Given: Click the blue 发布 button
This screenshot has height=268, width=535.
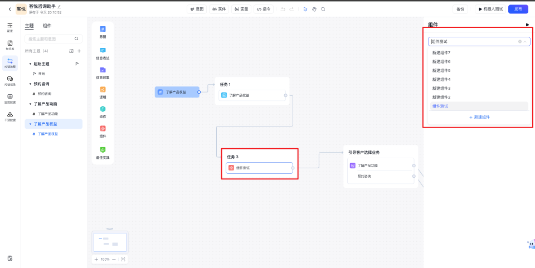Looking at the screenshot, I should 518,9.
